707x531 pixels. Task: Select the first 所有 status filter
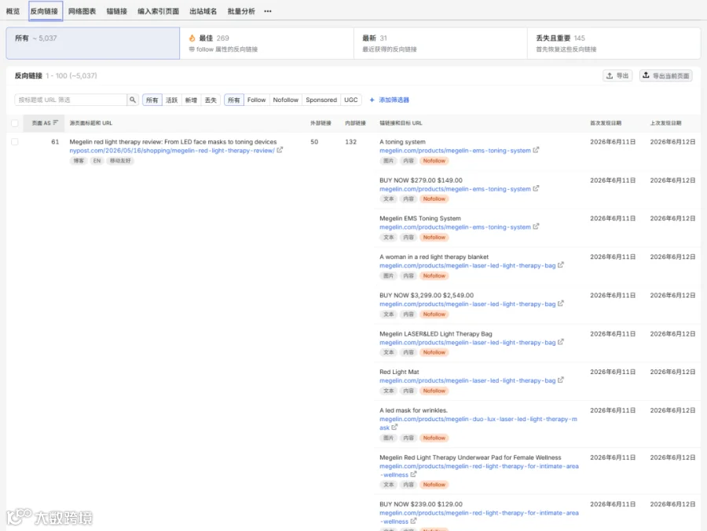152,100
